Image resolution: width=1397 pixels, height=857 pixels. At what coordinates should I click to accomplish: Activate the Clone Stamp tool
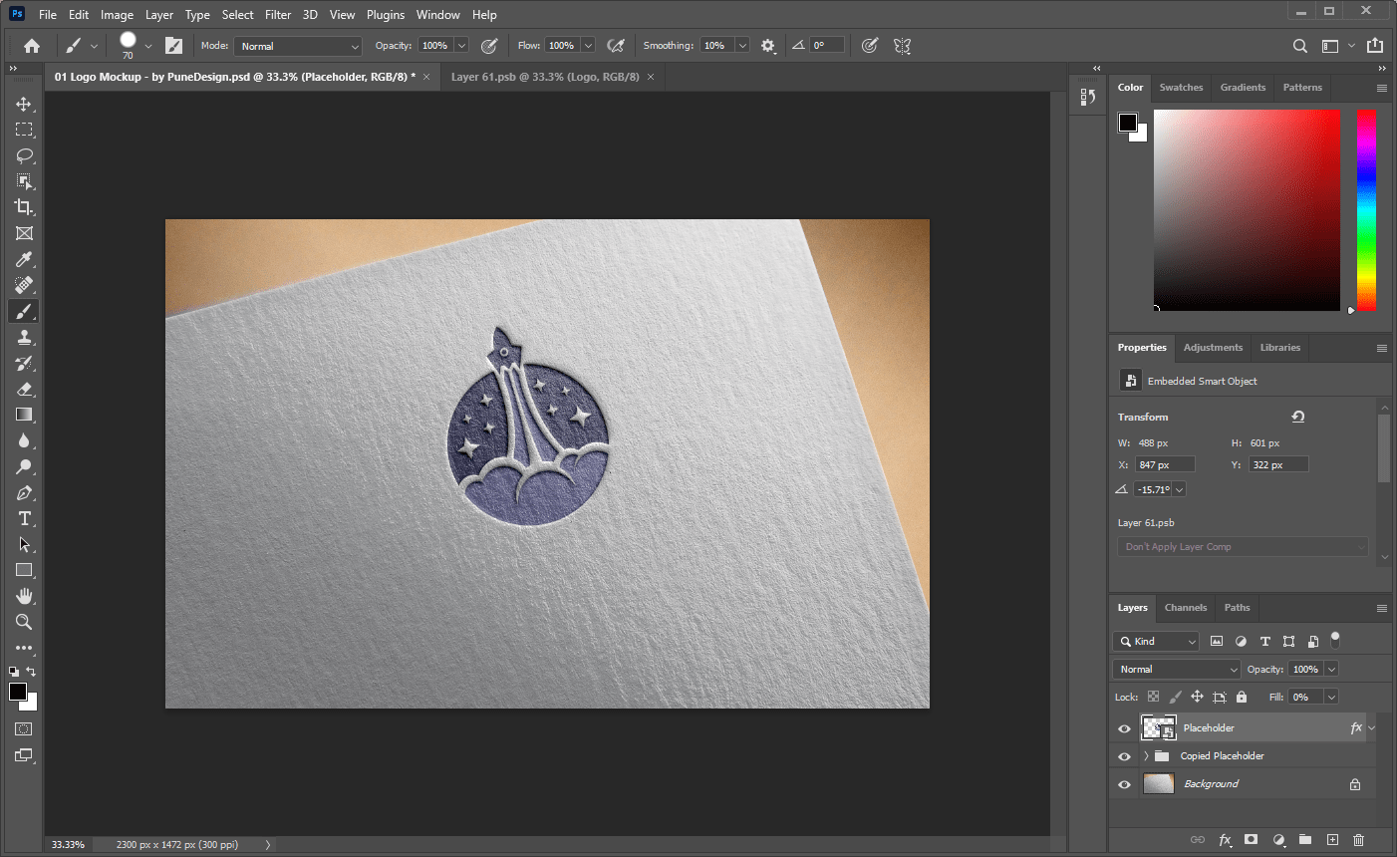click(24, 337)
